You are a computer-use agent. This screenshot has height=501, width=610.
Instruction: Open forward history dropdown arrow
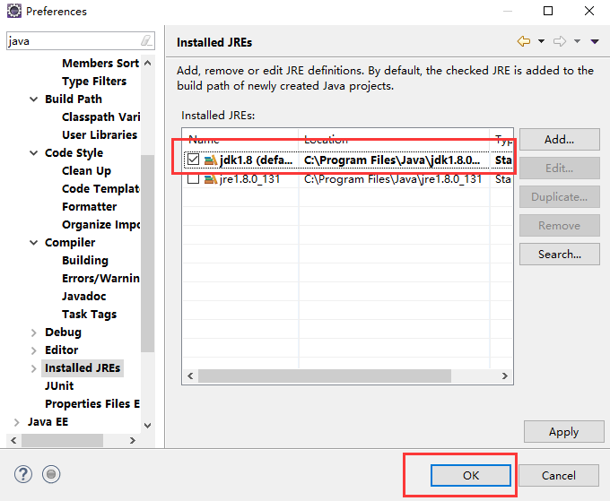point(578,41)
